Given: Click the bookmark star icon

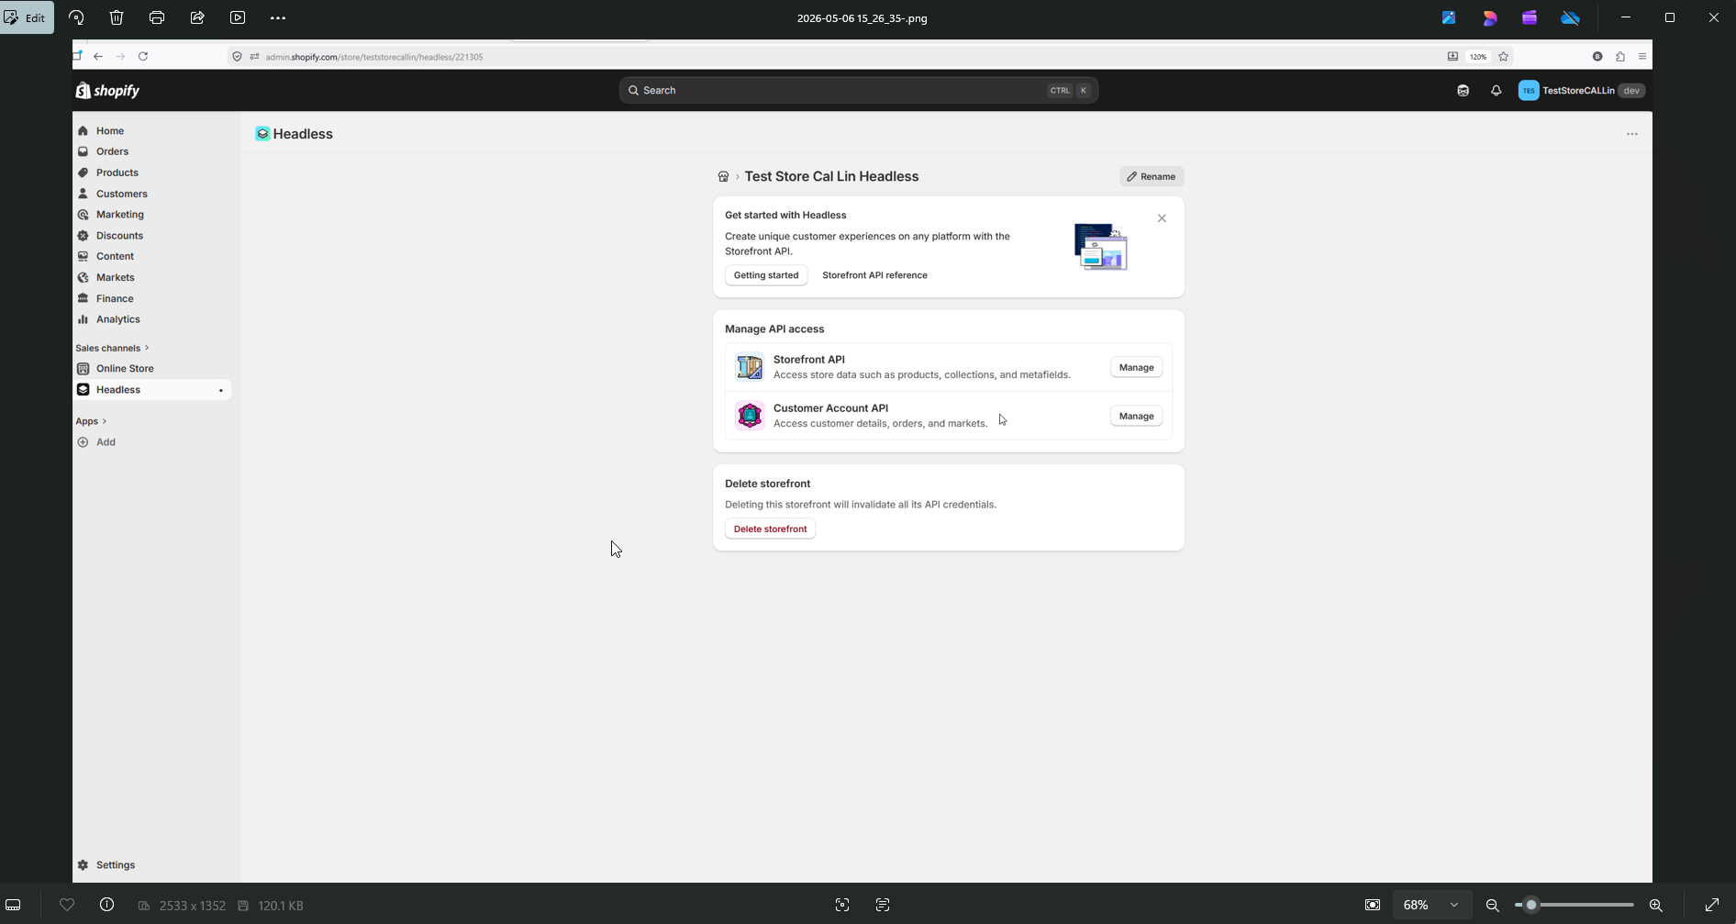Looking at the screenshot, I should coord(1503,56).
